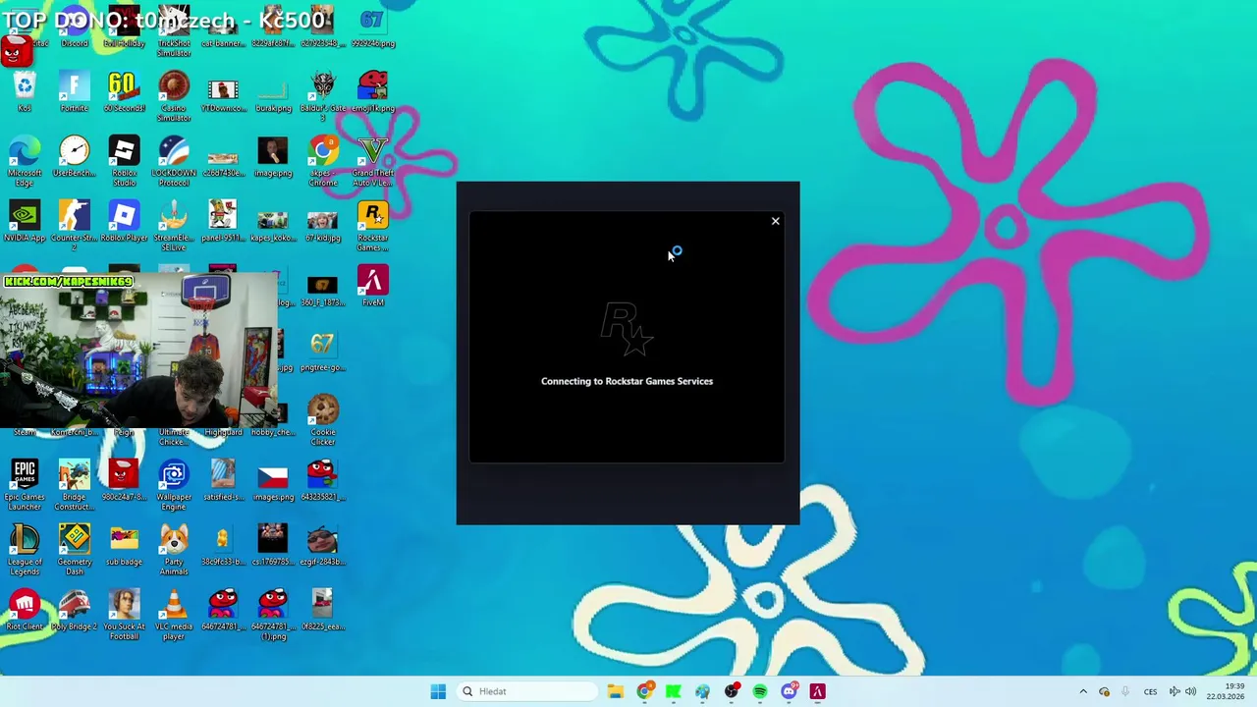Select the UserBenchmark desktop shortcut
Screen dimensions: 1257x707
click(74, 157)
